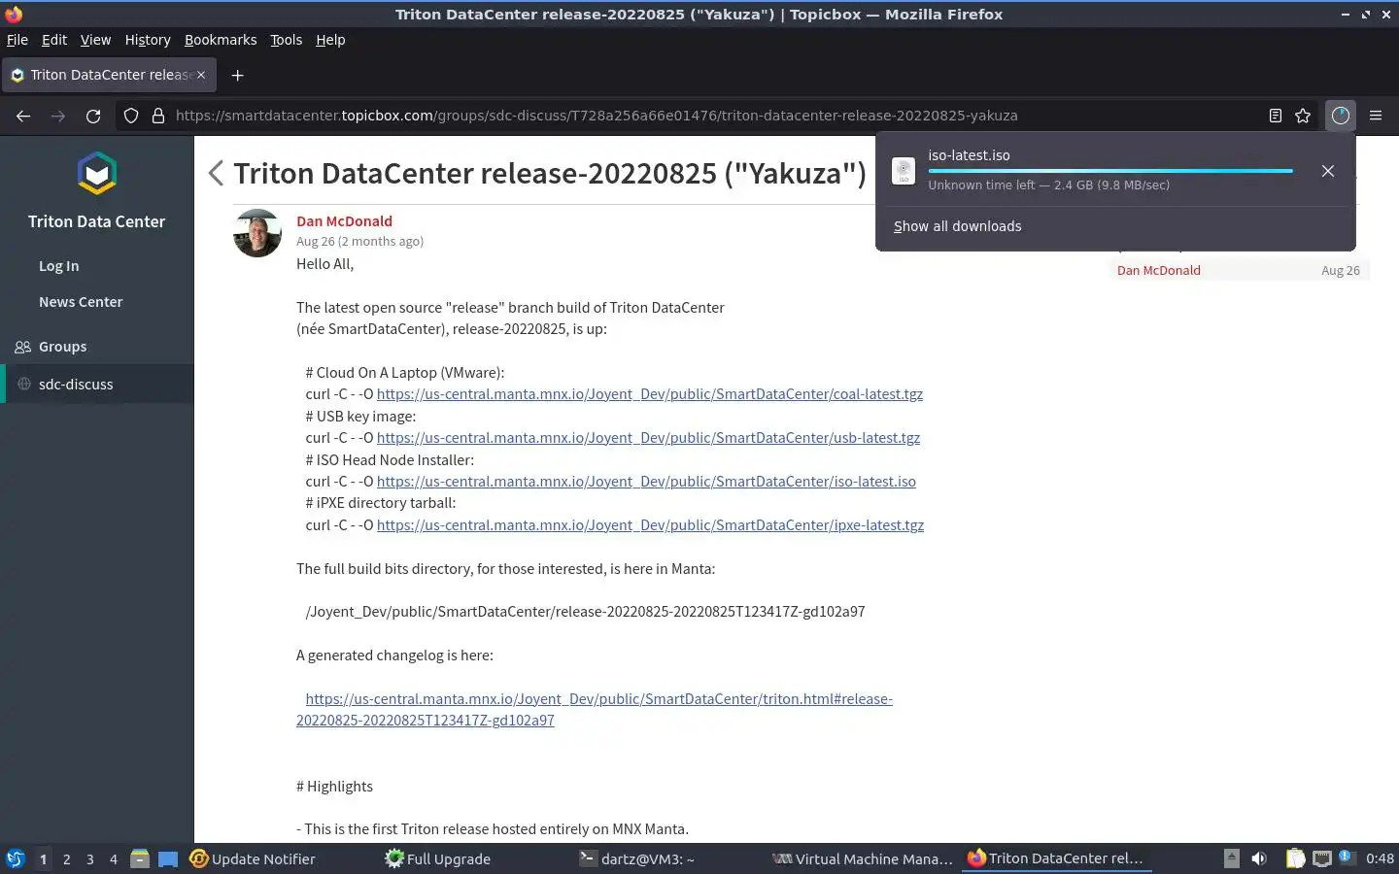Toggle reader view icon in address bar
The height and width of the screenshot is (874, 1399).
point(1276,116)
